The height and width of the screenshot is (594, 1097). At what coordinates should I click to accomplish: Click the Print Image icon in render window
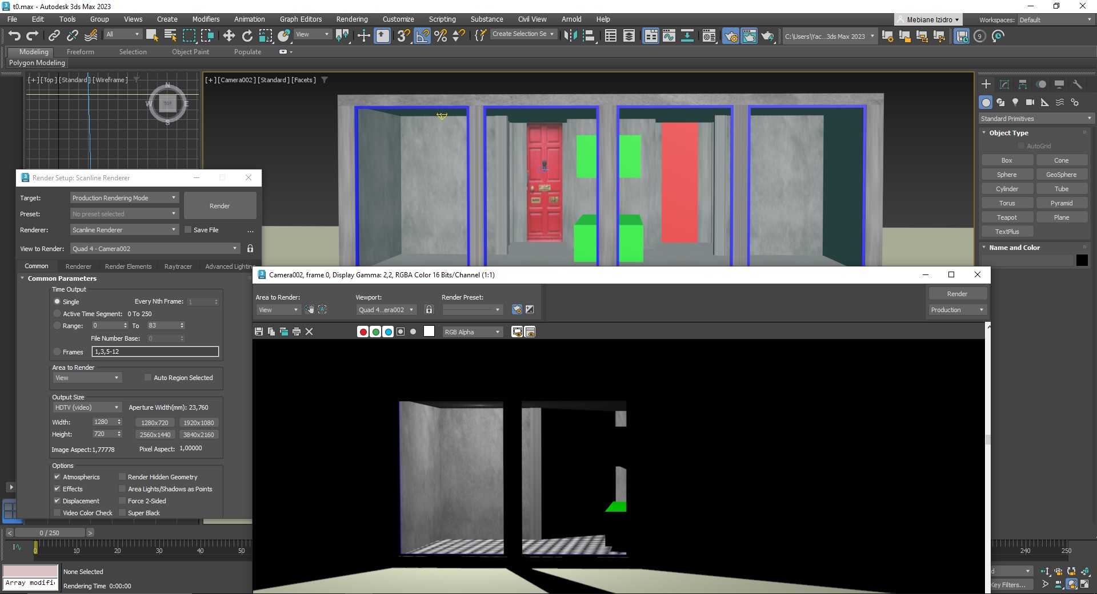point(297,332)
